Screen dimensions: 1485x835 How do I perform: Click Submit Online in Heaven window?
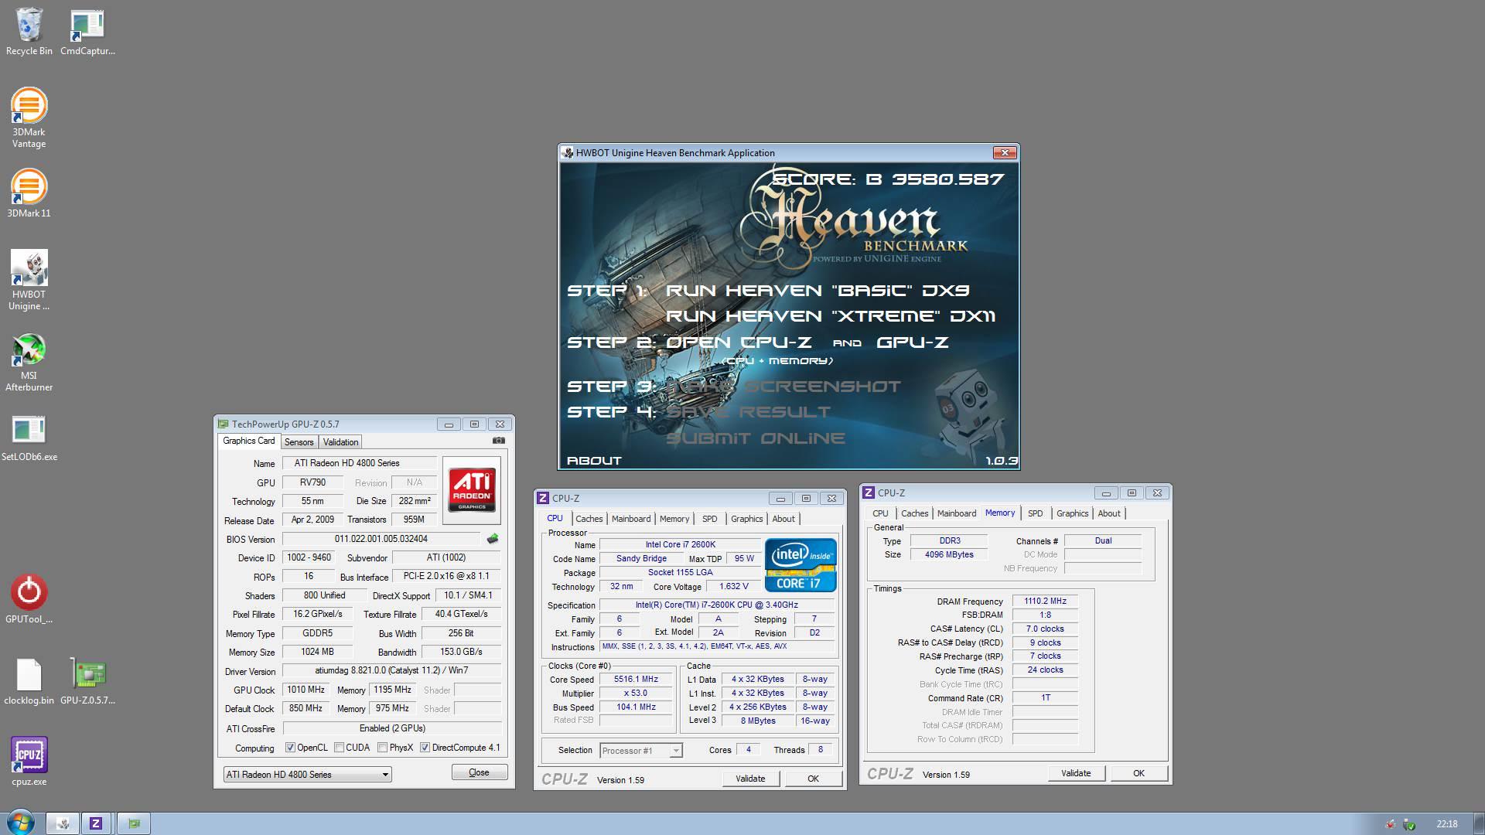[x=756, y=438]
